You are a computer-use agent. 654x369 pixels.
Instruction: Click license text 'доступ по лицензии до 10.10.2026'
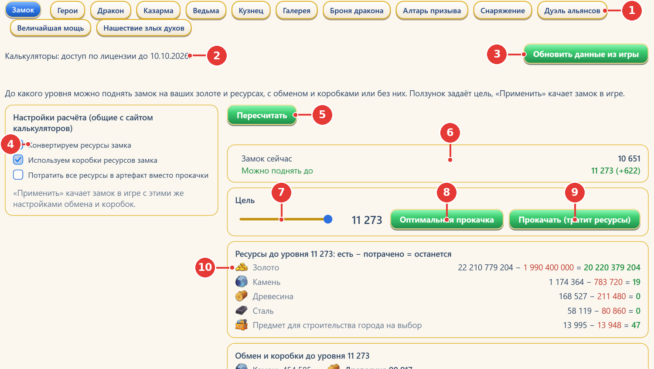coord(125,56)
